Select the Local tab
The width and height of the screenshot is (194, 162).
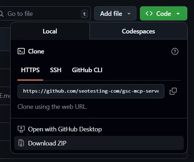[x=50, y=31]
